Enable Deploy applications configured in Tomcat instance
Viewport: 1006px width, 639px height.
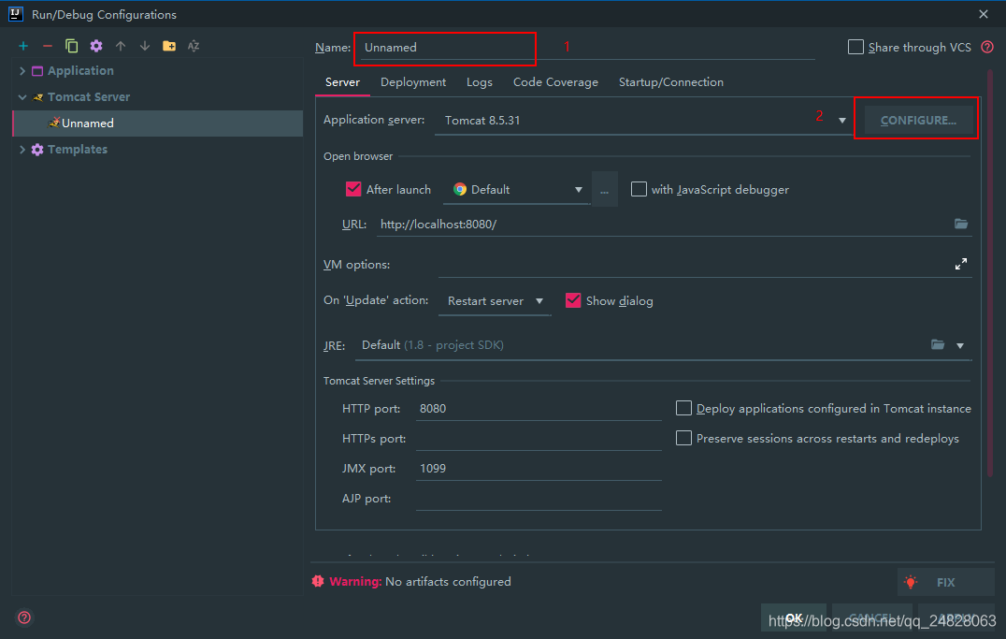click(x=683, y=409)
